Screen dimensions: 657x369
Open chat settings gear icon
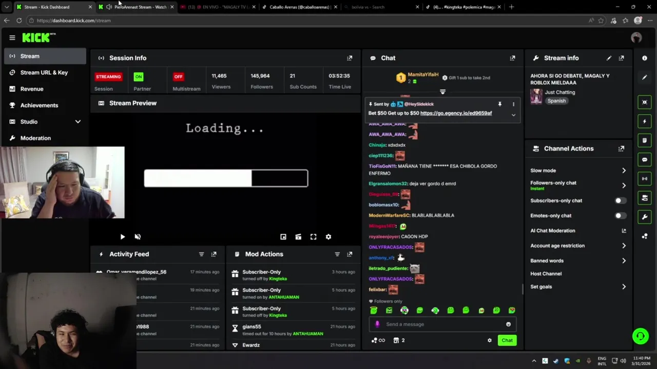pos(490,340)
